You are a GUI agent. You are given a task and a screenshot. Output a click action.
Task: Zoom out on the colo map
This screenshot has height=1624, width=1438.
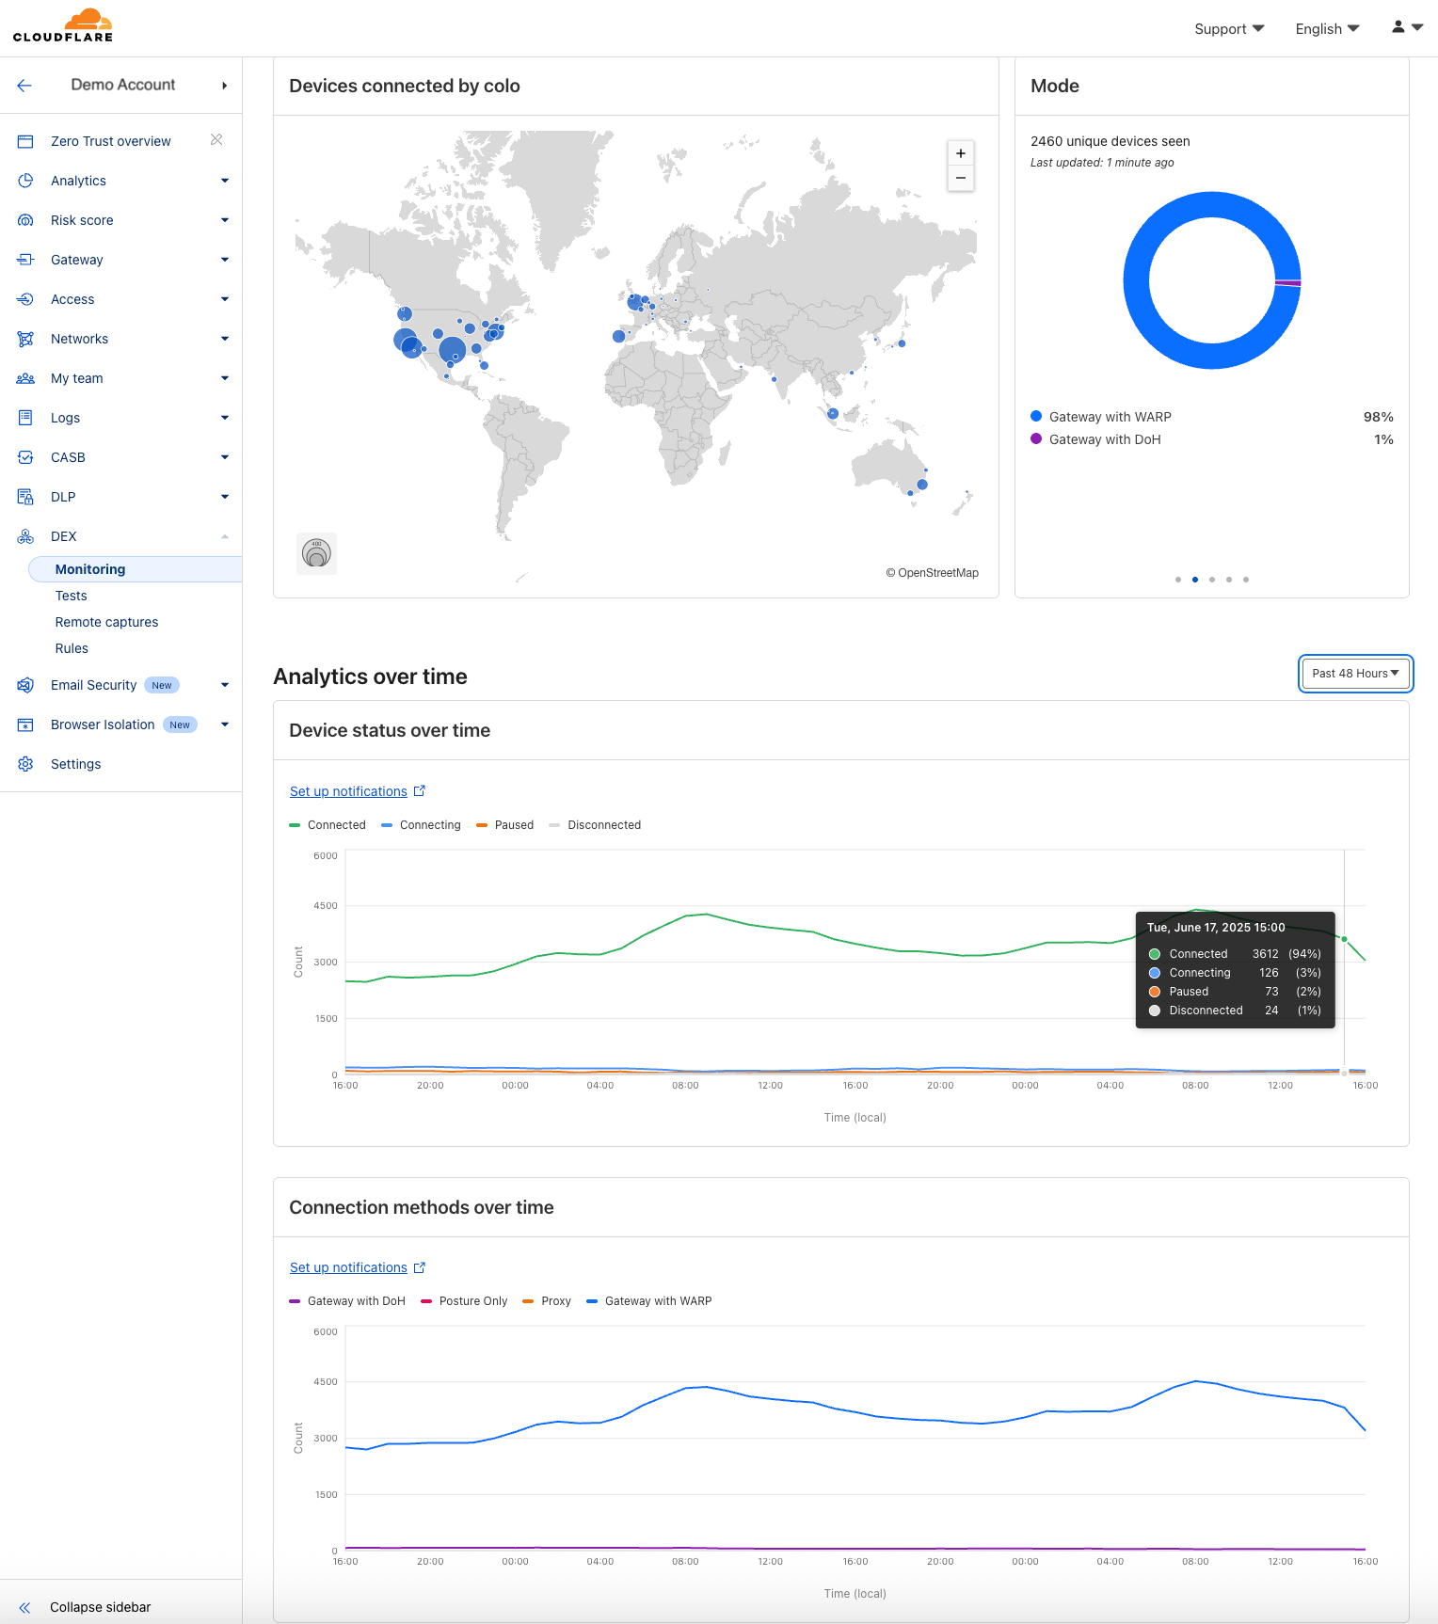pos(960,178)
